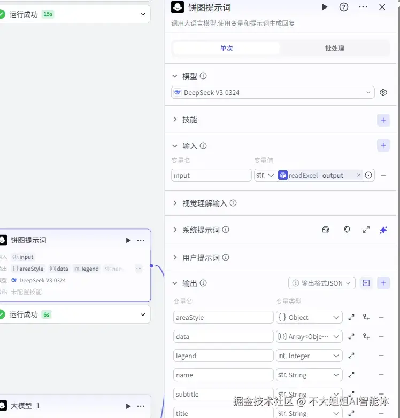This screenshot has height=418, width=400.
Task: Delete the areaStyle output row
Action: pyautogui.click(x=381, y=317)
